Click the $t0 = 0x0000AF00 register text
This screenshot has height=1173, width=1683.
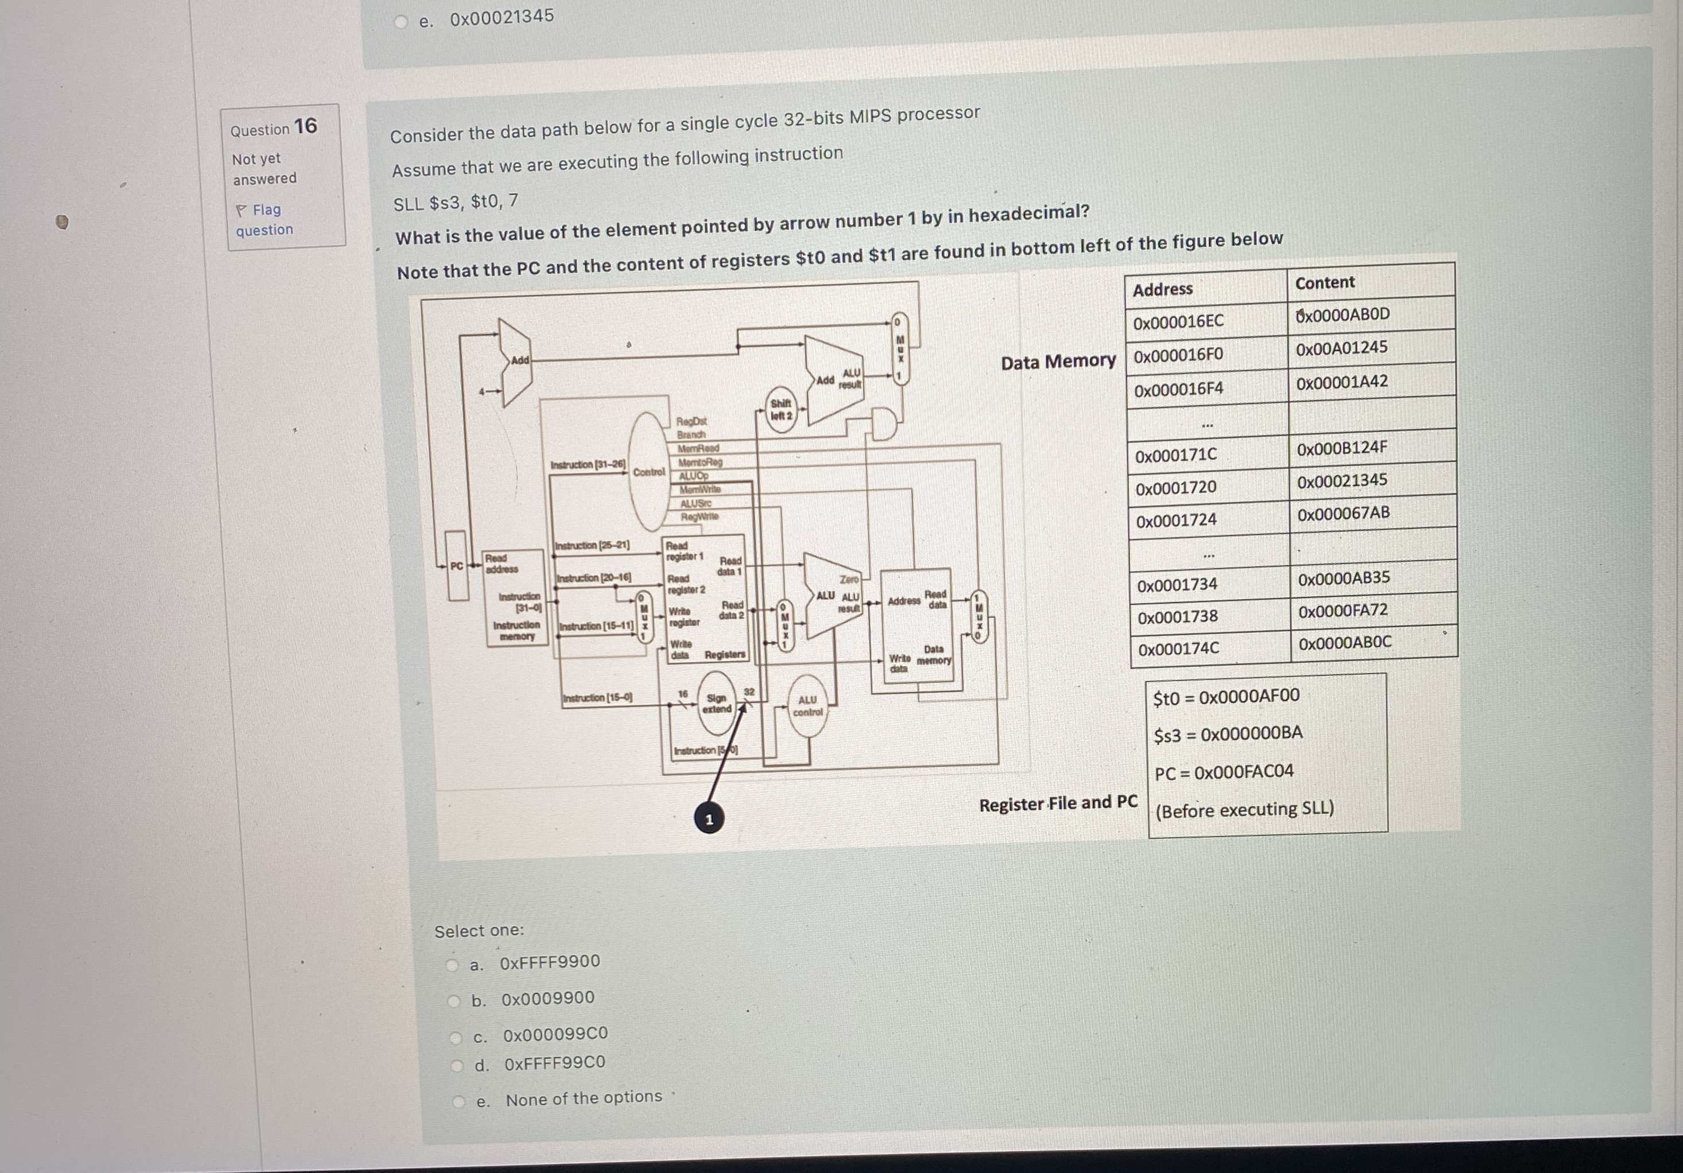(1226, 697)
